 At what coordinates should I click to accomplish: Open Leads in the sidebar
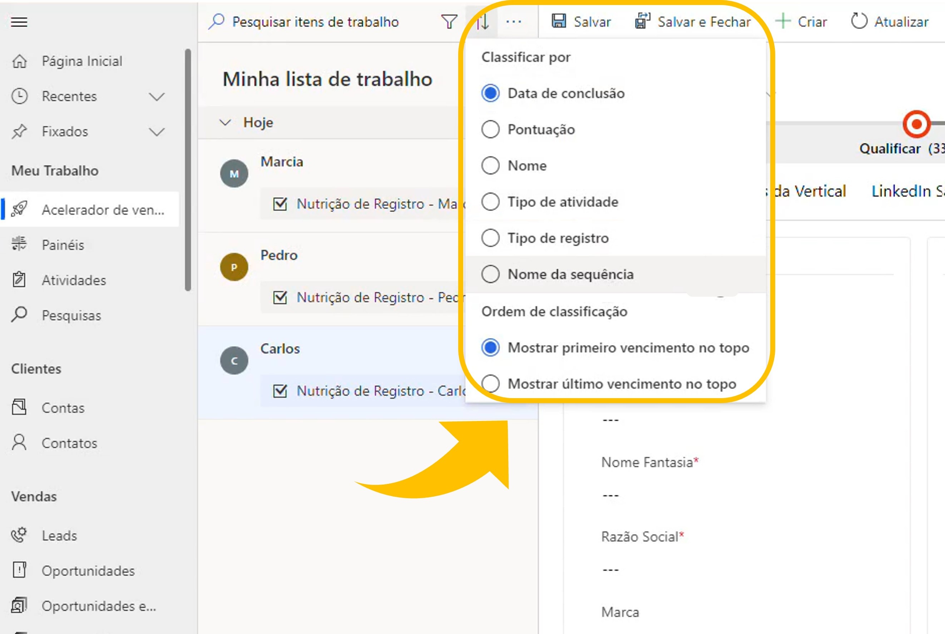(59, 535)
